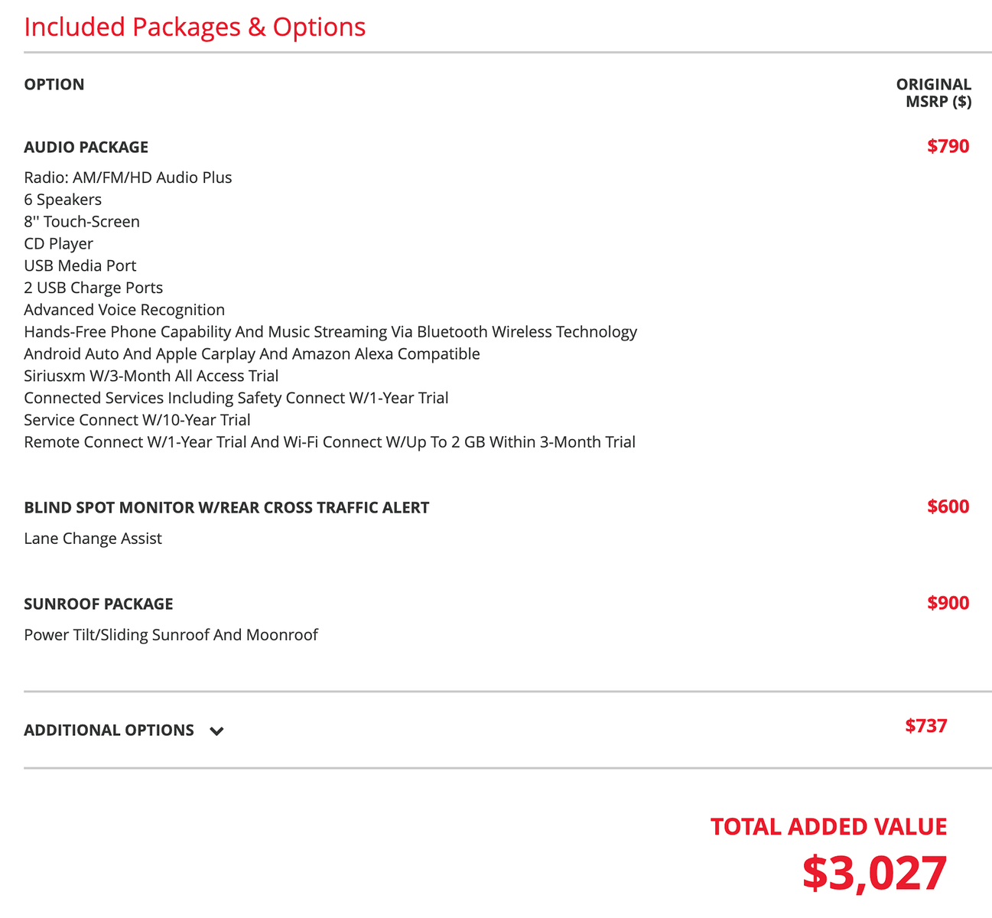Click the $790 Audio Package price

(948, 146)
